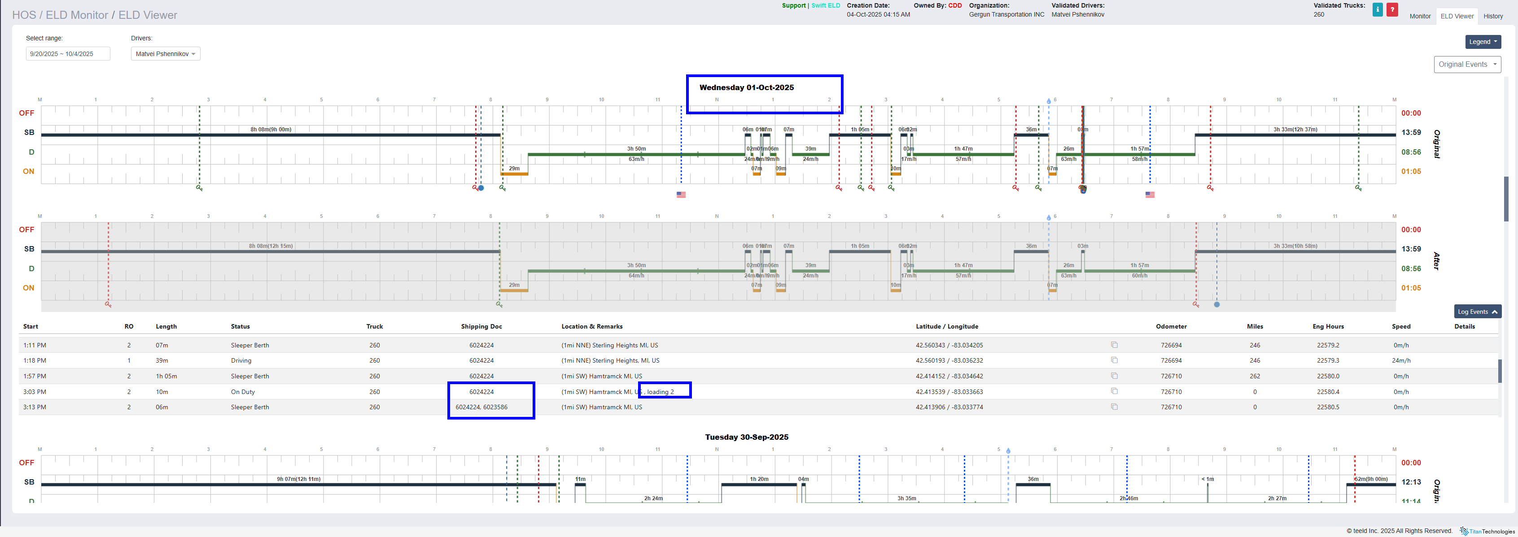This screenshot has height=537, width=1518.
Task: Open the Matvei Pshennikov driver dropdown
Action: (165, 54)
